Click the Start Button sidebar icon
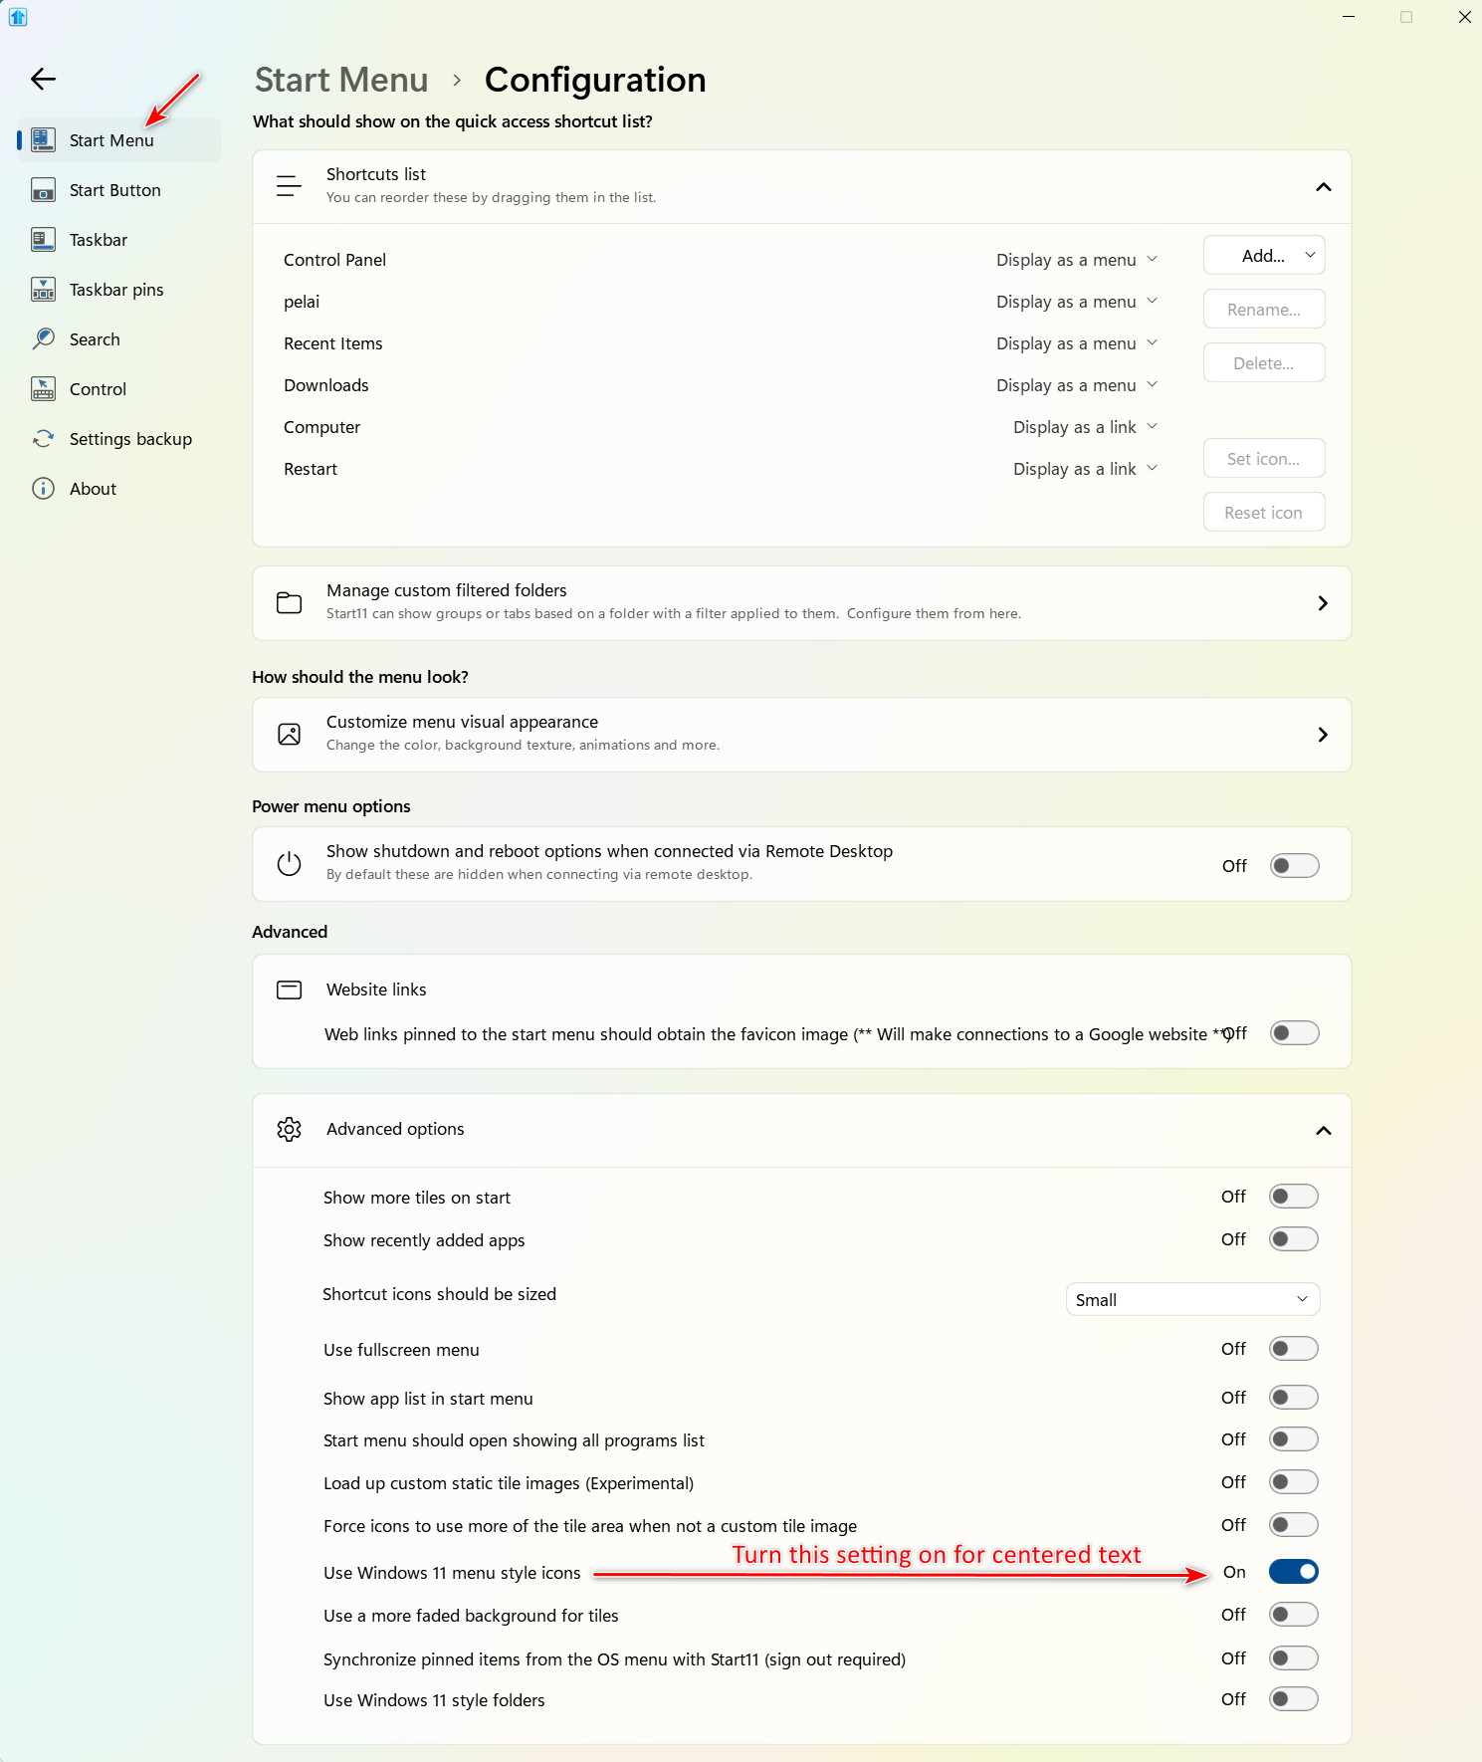 (43, 190)
